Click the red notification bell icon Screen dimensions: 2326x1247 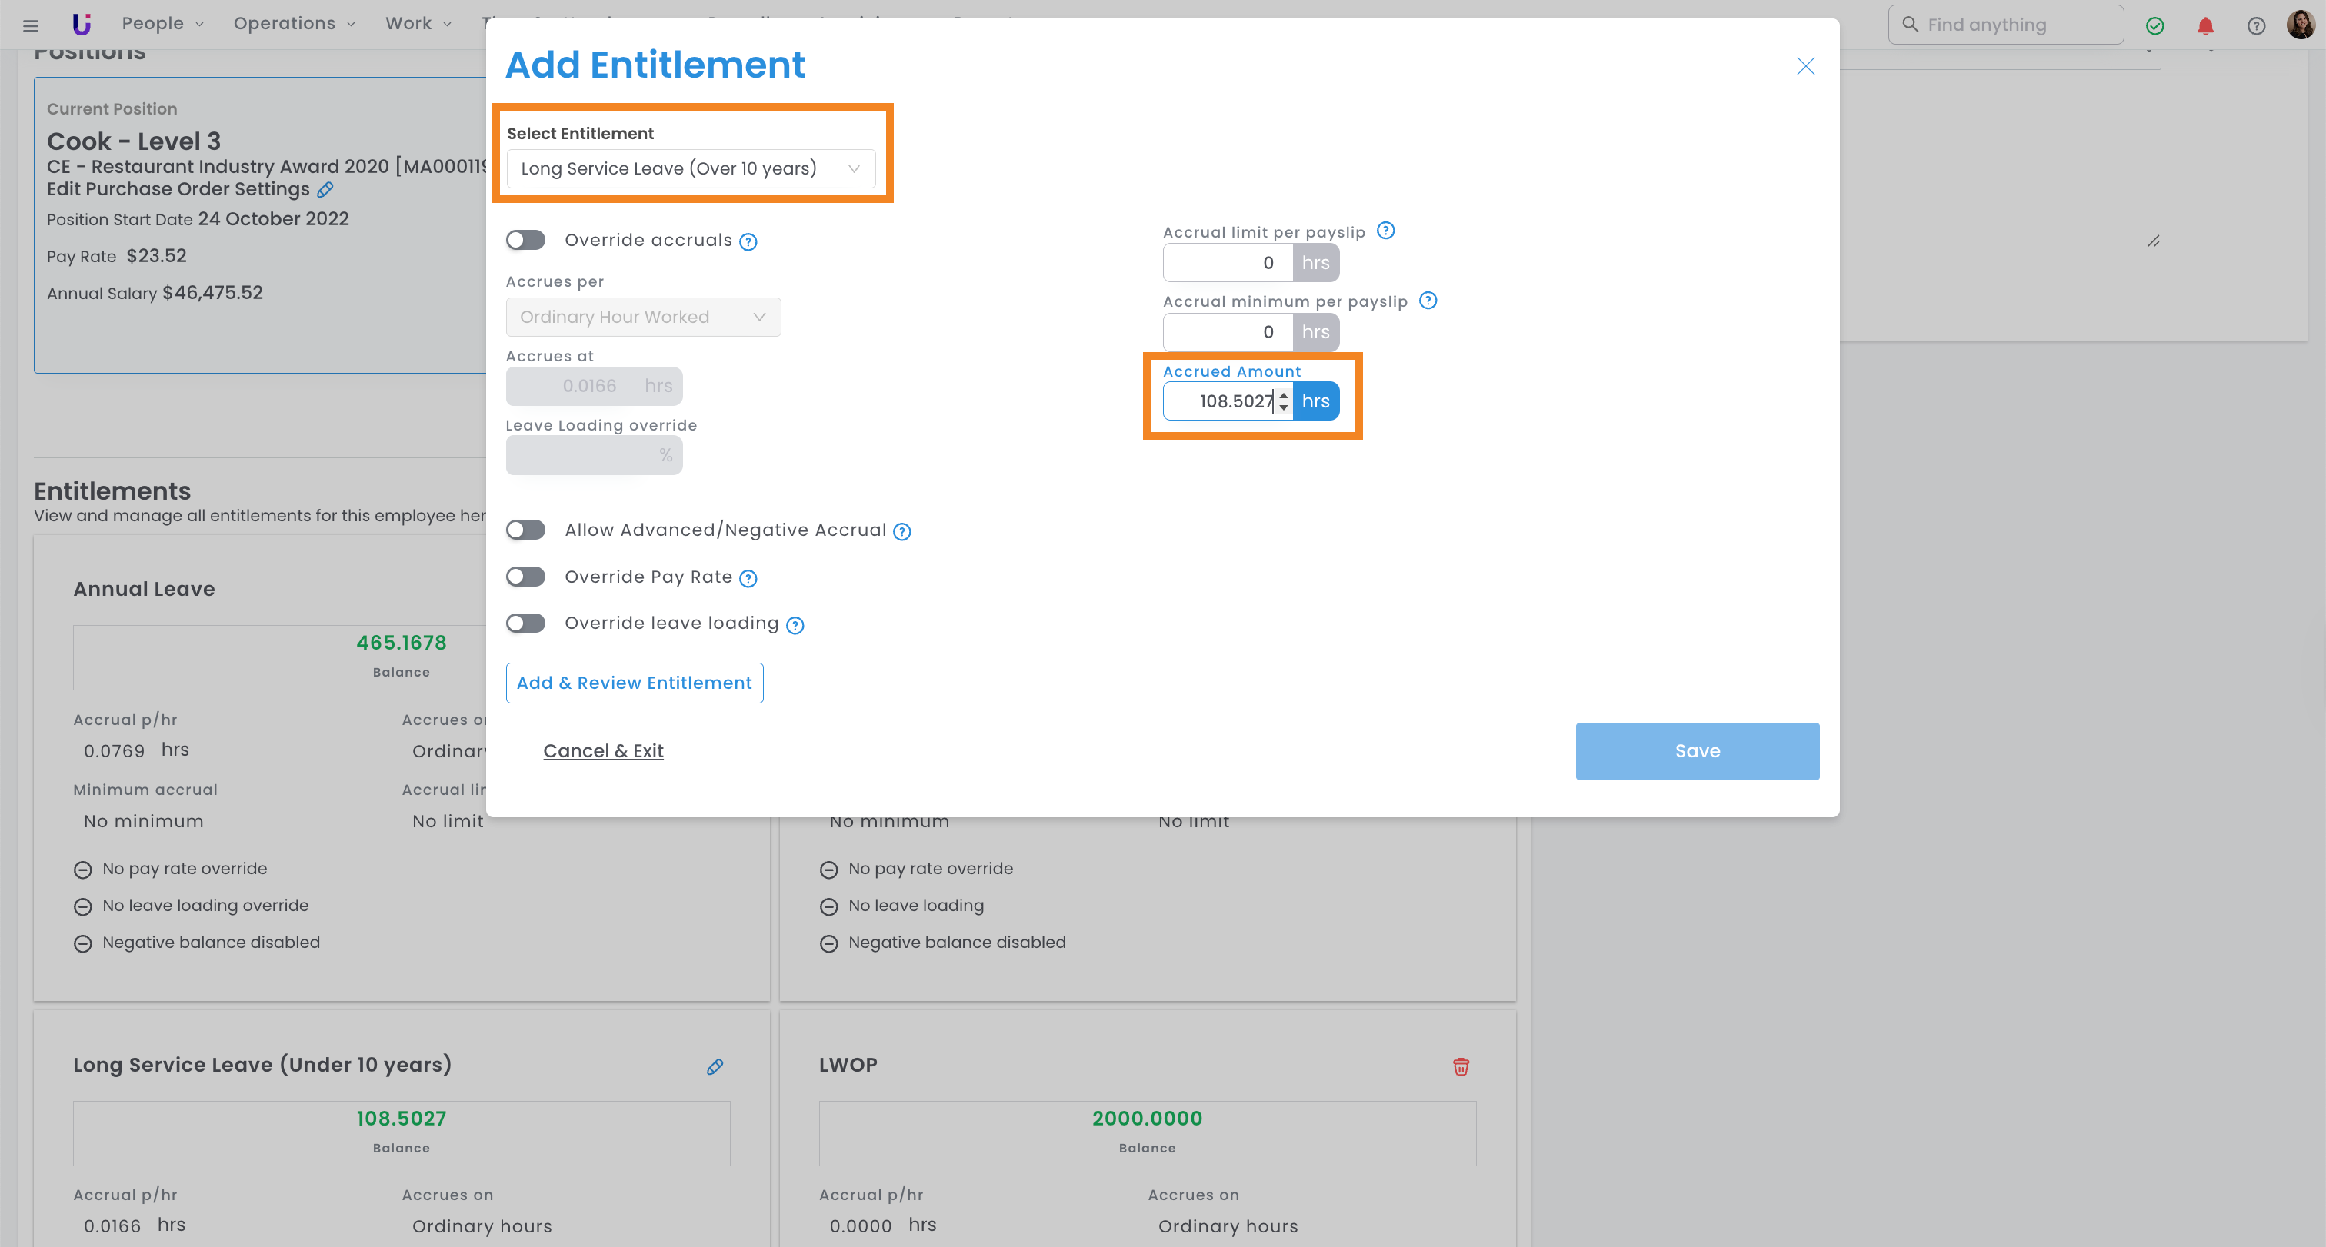2205,25
